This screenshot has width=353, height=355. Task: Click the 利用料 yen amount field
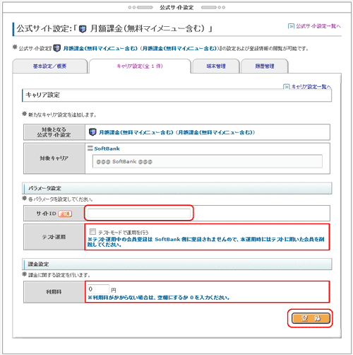point(98,289)
